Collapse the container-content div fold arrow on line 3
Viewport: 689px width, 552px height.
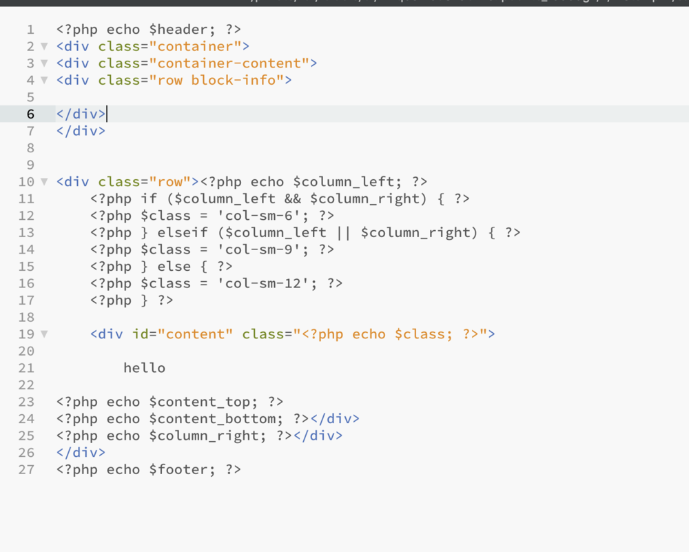tap(44, 63)
